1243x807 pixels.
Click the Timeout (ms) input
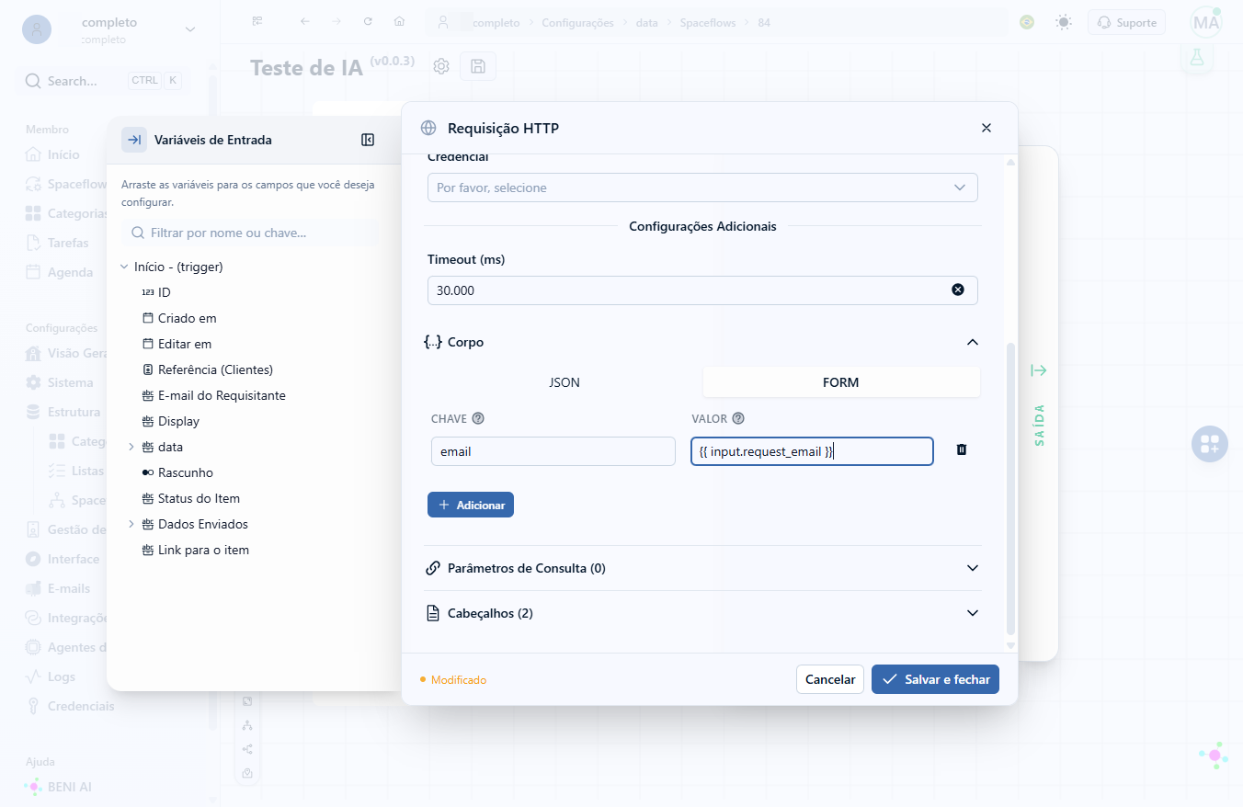click(702, 290)
